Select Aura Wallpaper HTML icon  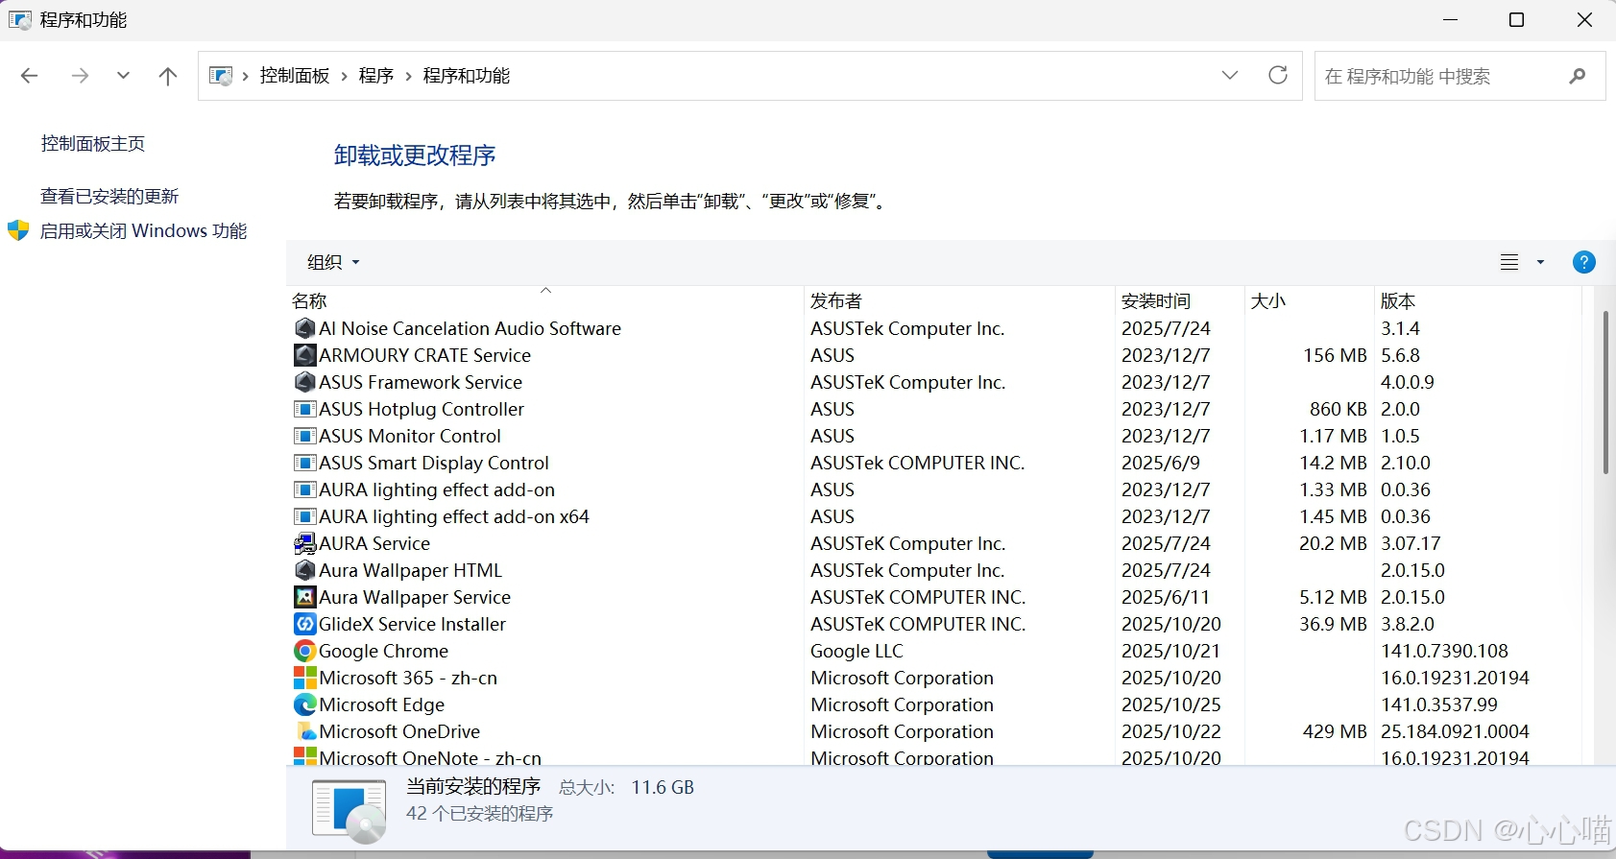click(x=304, y=570)
